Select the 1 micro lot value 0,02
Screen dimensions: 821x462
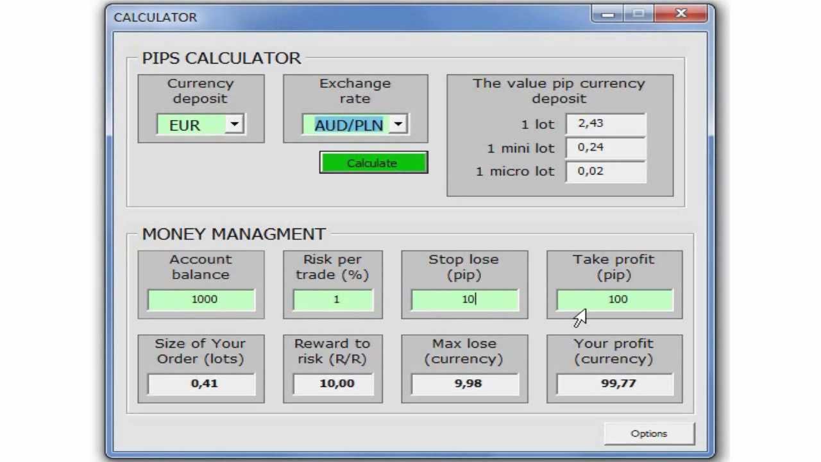point(605,171)
